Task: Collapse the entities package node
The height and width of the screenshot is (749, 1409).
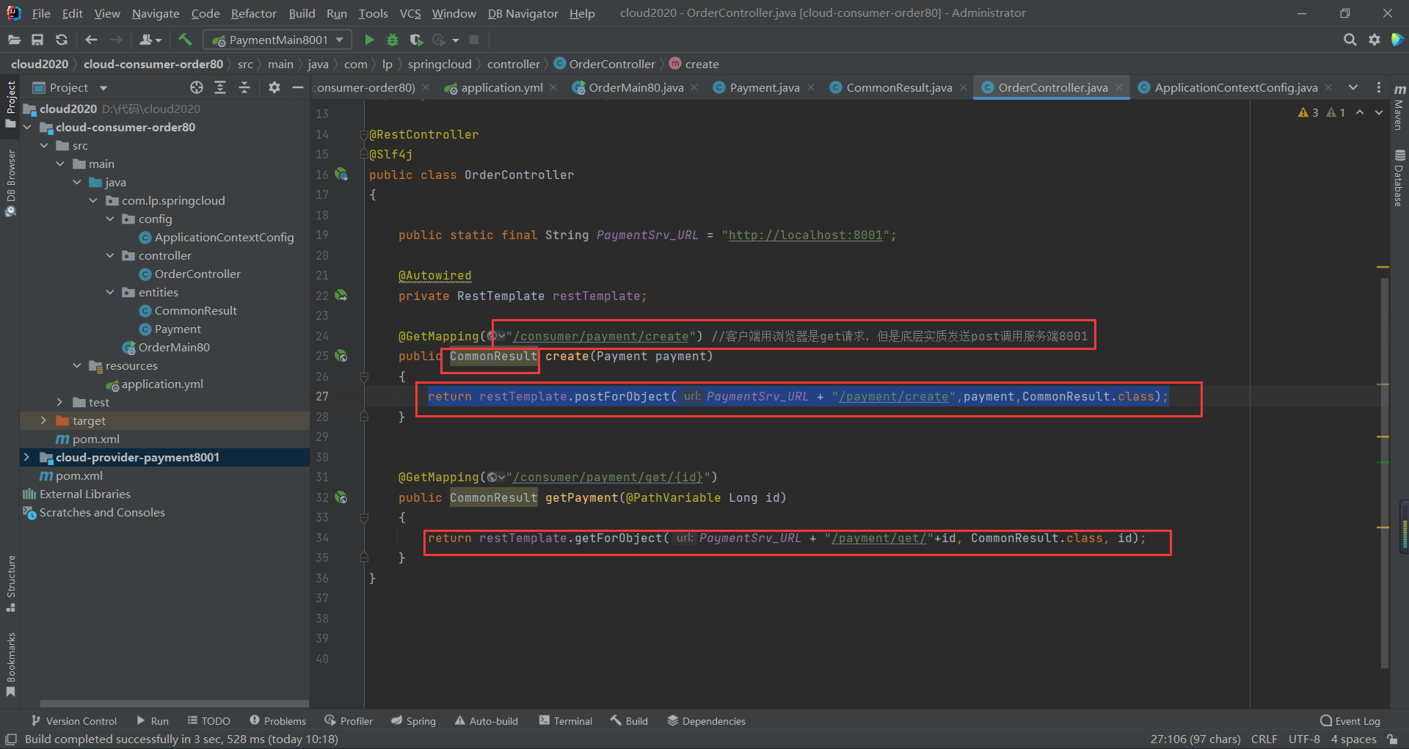Action: pos(110,292)
